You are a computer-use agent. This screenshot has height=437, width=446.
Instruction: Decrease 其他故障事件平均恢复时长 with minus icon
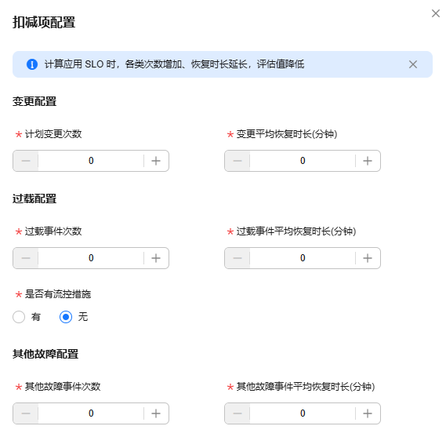pos(238,413)
